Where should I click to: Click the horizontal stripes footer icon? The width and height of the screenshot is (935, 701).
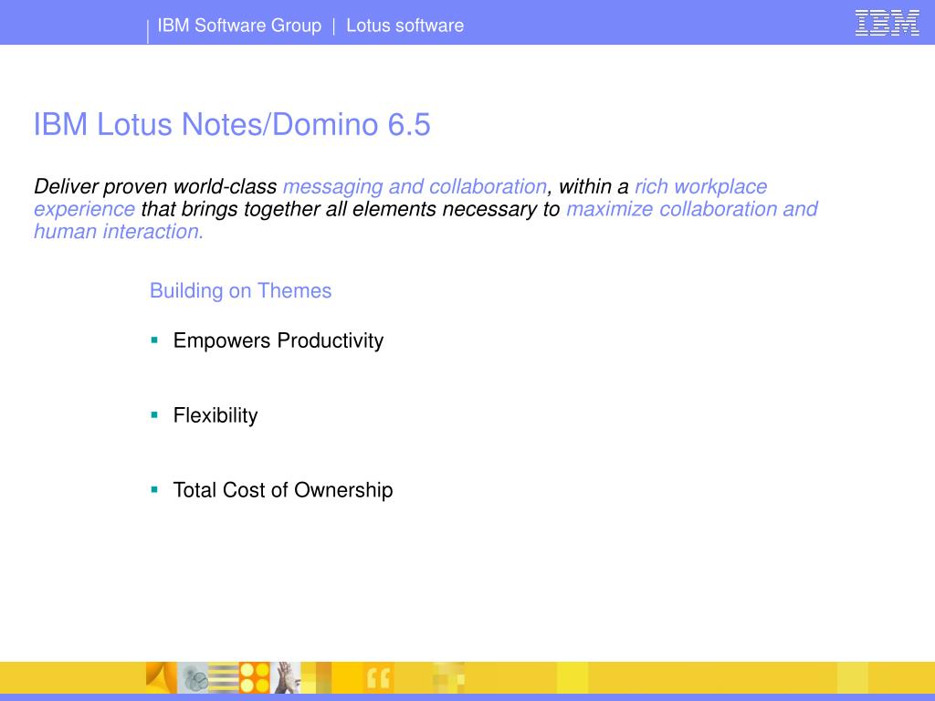point(224,678)
